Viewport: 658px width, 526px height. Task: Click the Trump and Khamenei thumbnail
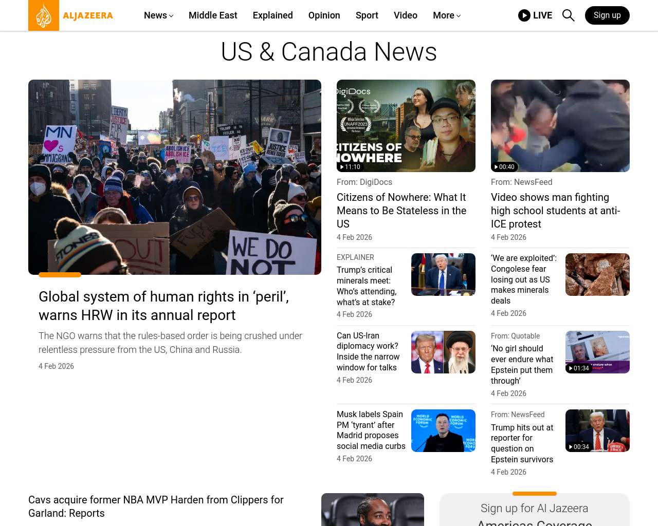[x=443, y=352]
